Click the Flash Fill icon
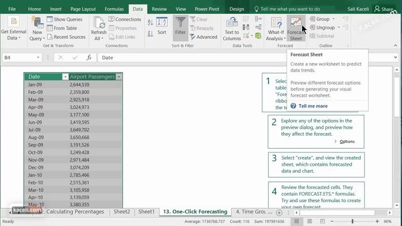 coord(246,19)
